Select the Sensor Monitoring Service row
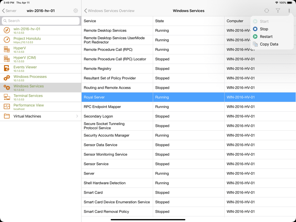The width and height of the screenshot is (296, 222). coord(189,155)
